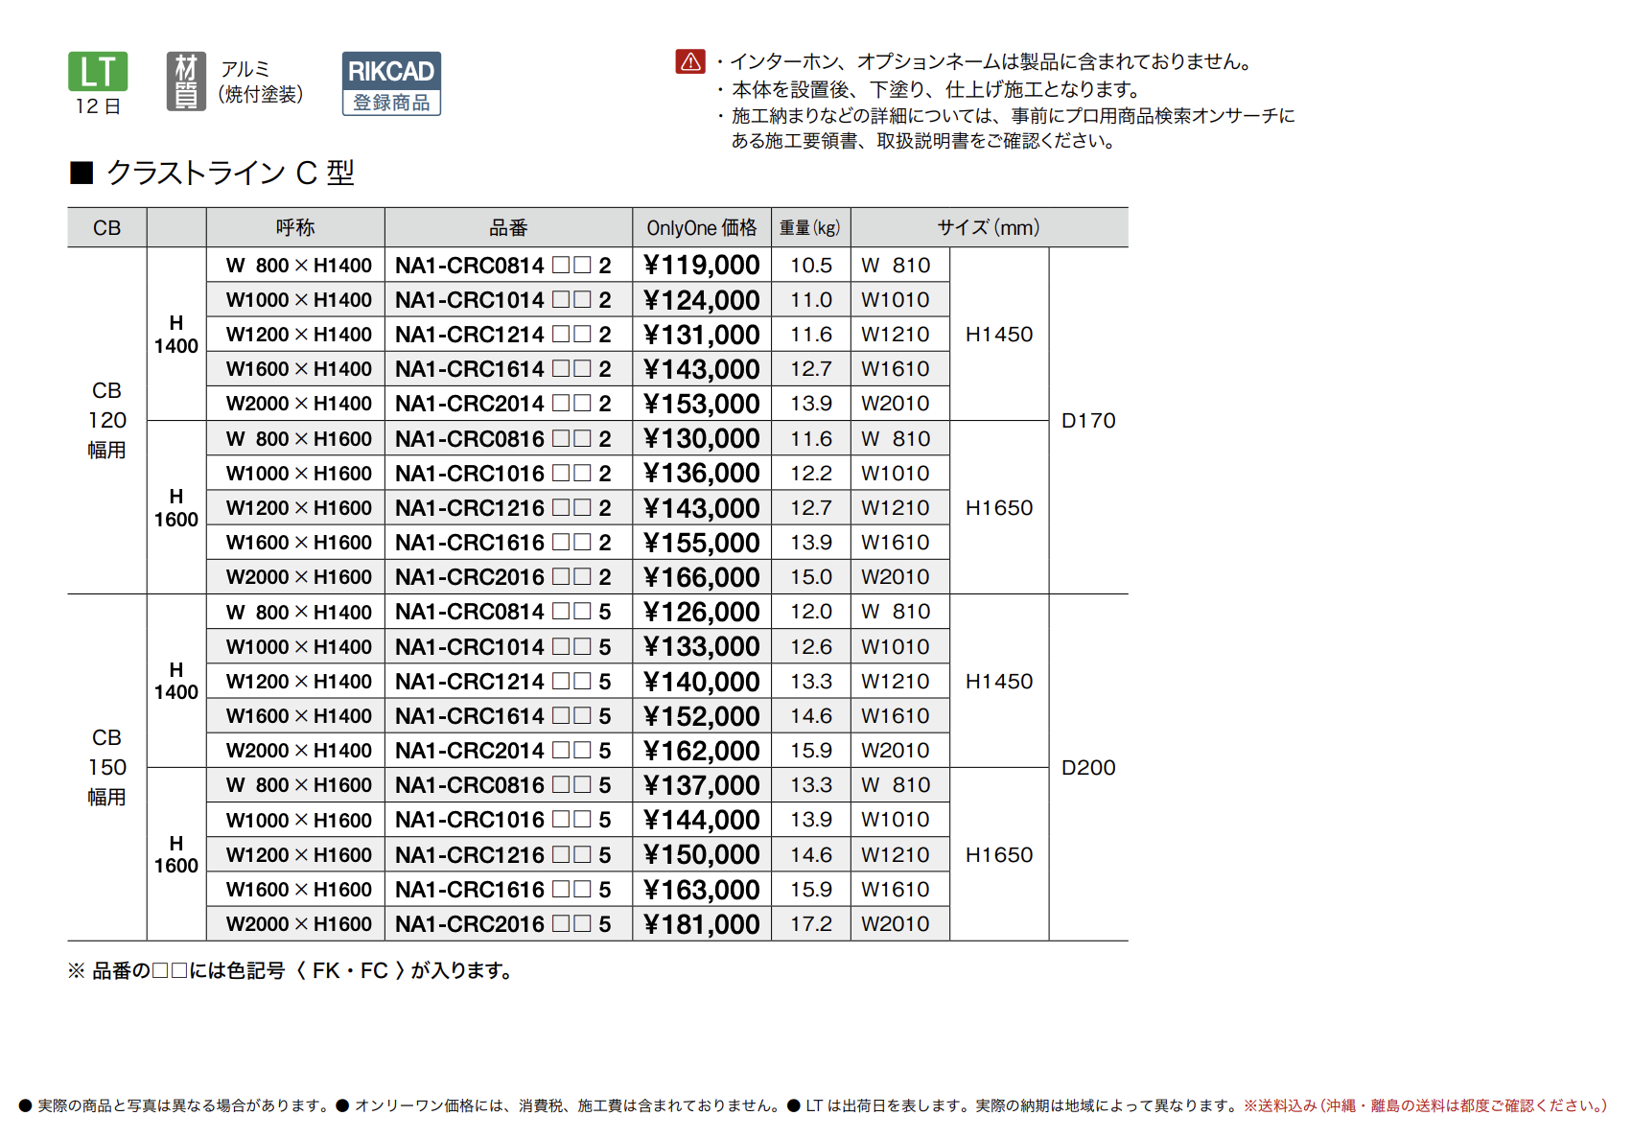The width and height of the screenshot is (1632, 1139).
Task: Click the price ¥153,000
Action: (702, 404)
